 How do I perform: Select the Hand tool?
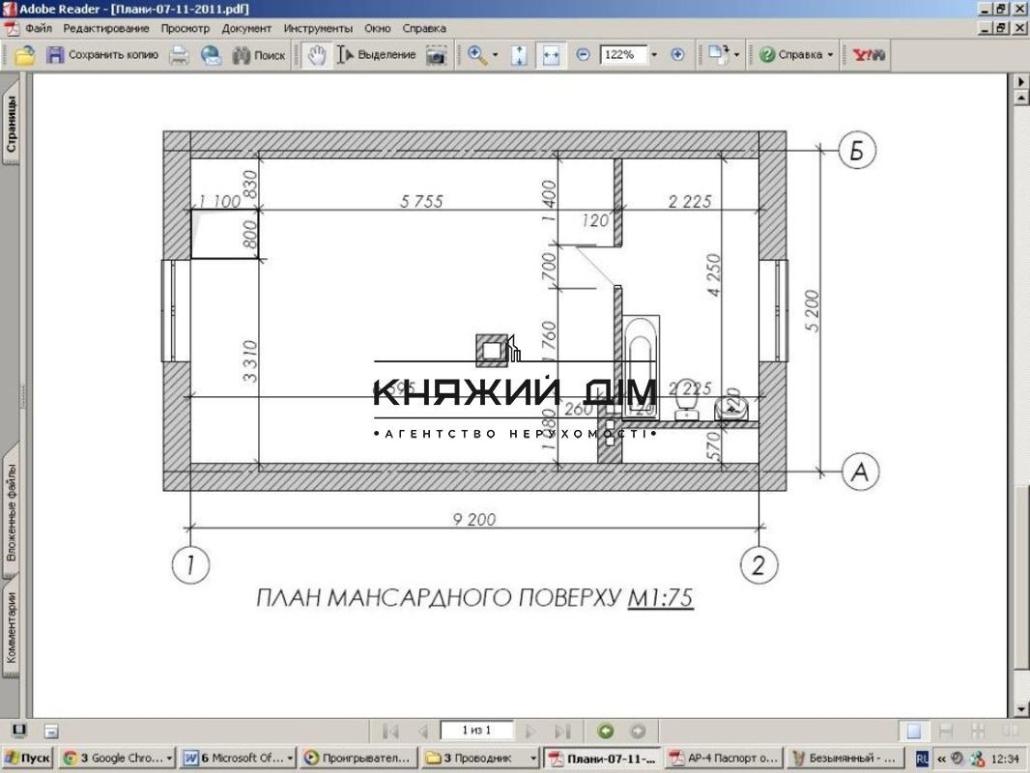click(316, 55)
